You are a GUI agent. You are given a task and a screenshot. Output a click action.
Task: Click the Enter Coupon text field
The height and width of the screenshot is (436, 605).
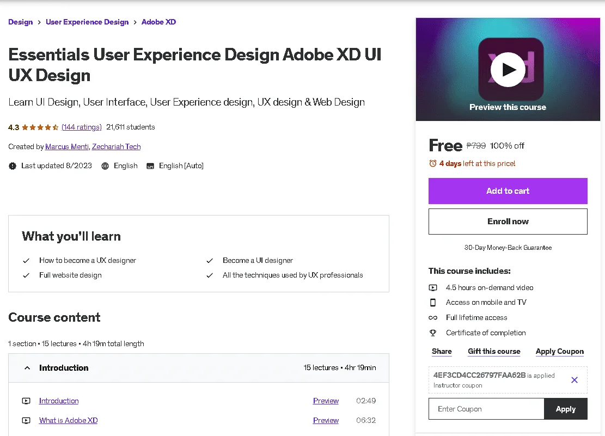tap(486, 409)
